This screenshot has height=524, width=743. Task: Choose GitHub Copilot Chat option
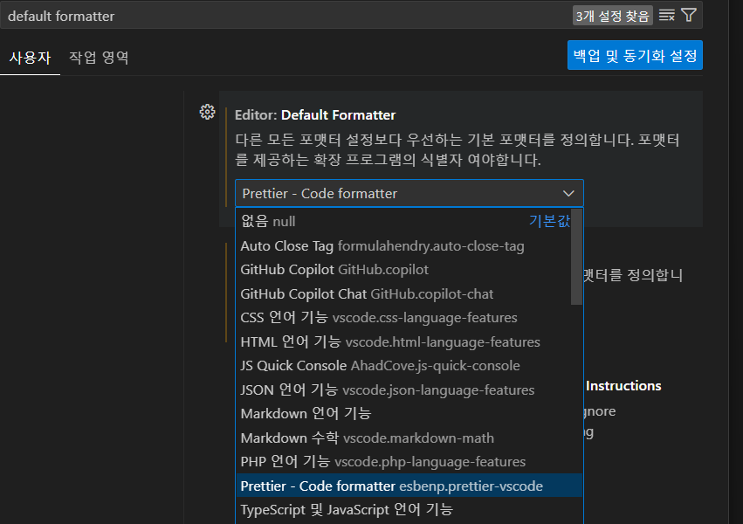403,293
